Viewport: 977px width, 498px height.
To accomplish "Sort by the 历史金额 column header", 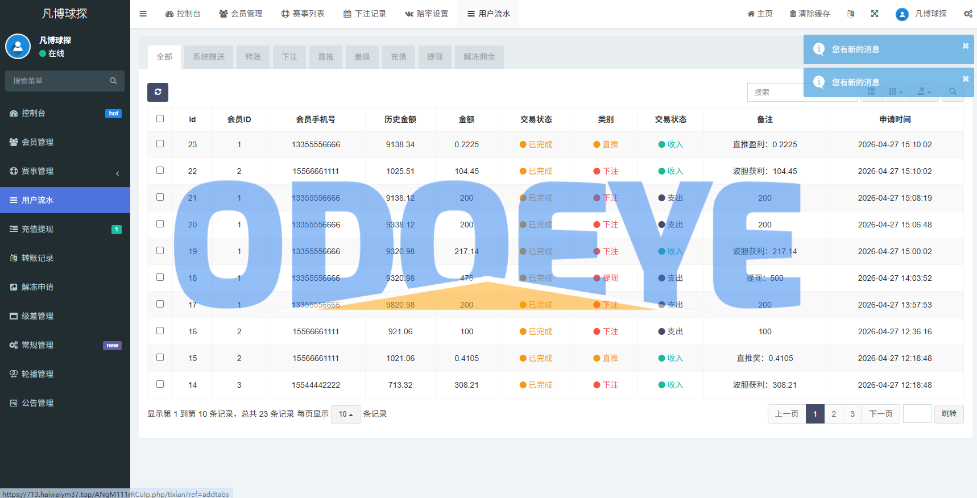I will (x=400, y=119).
